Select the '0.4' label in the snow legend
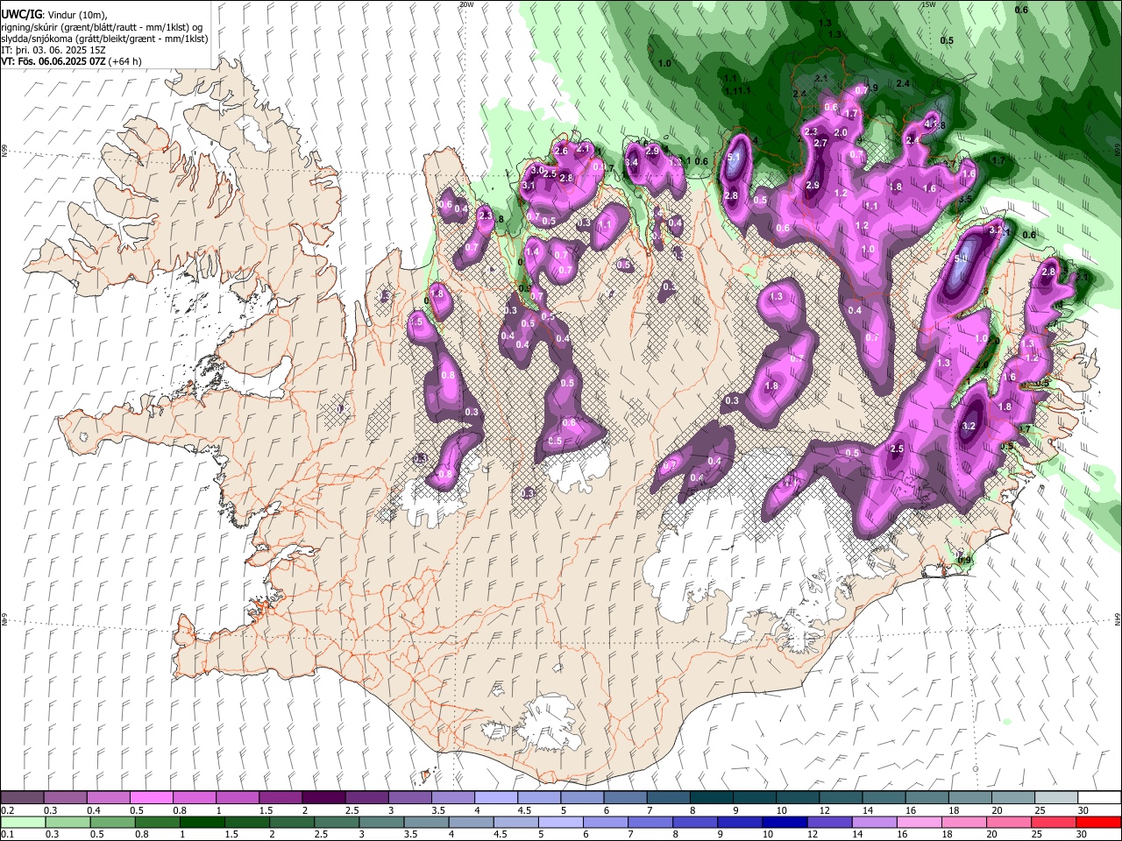The height and width of the screenshot is (841, 1122). click(x=93, y=810)
